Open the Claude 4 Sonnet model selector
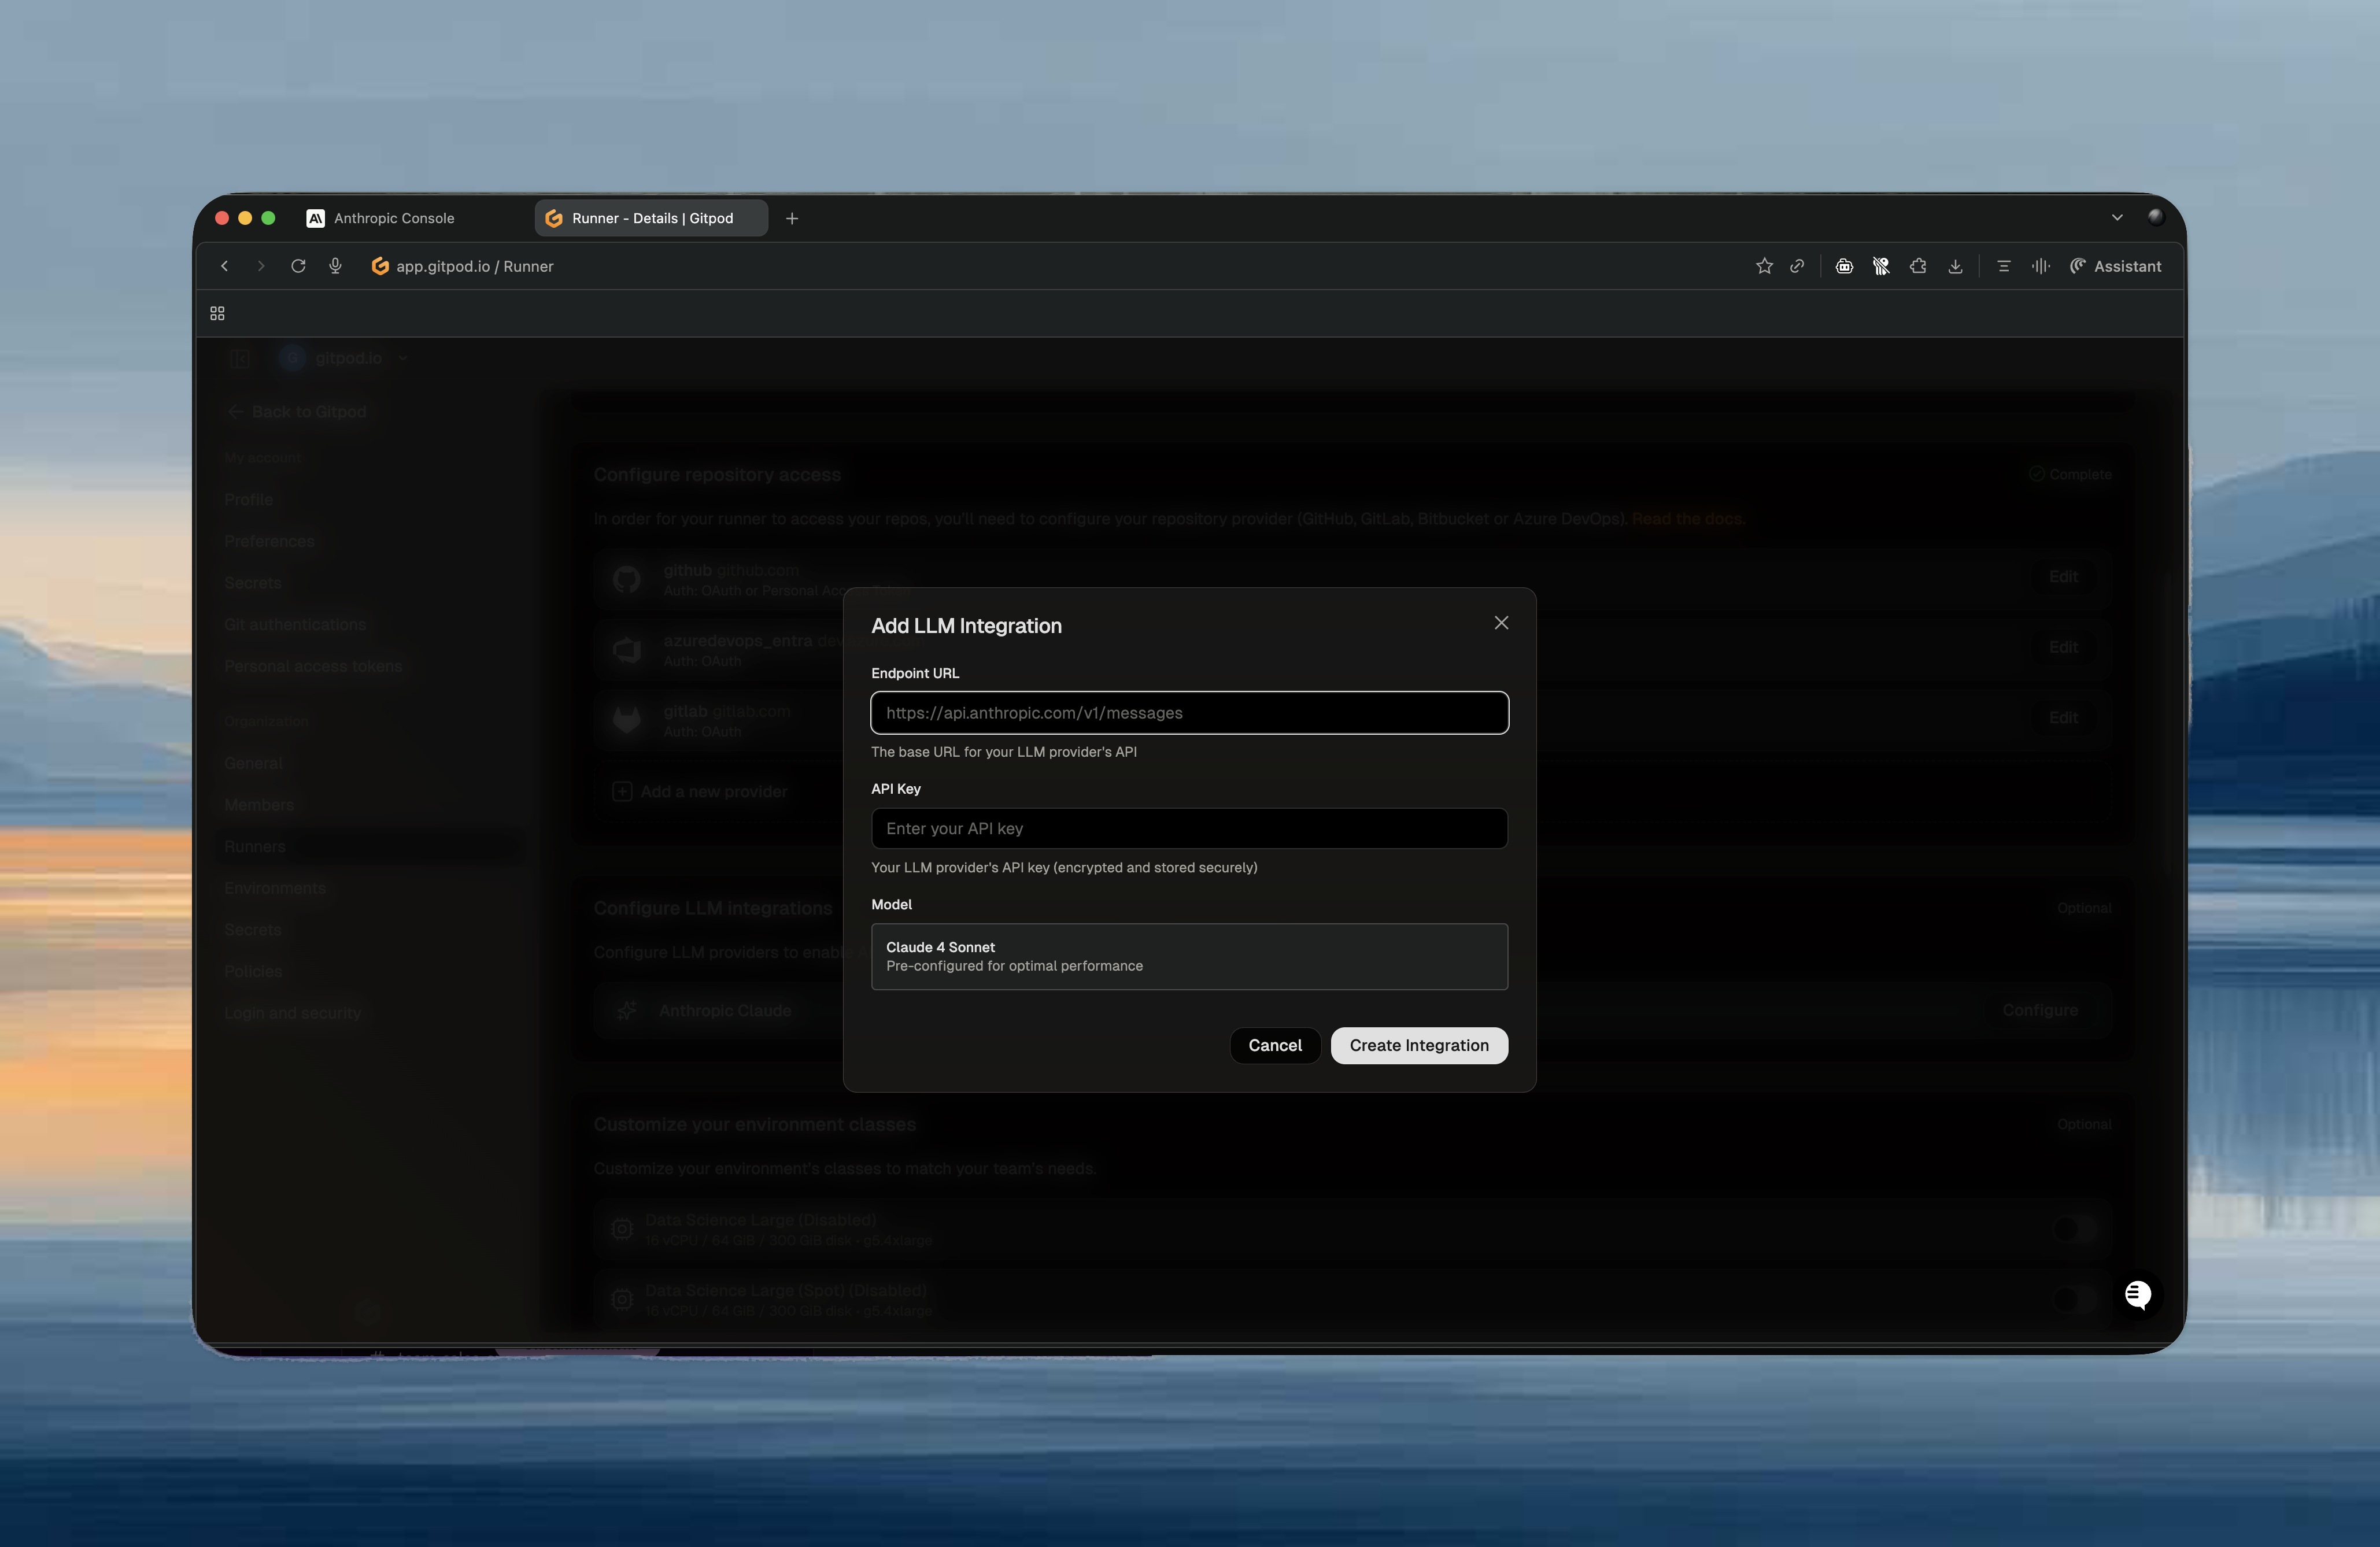The width and height of the screenshot is (2380, 1547). pos(1189,956)
